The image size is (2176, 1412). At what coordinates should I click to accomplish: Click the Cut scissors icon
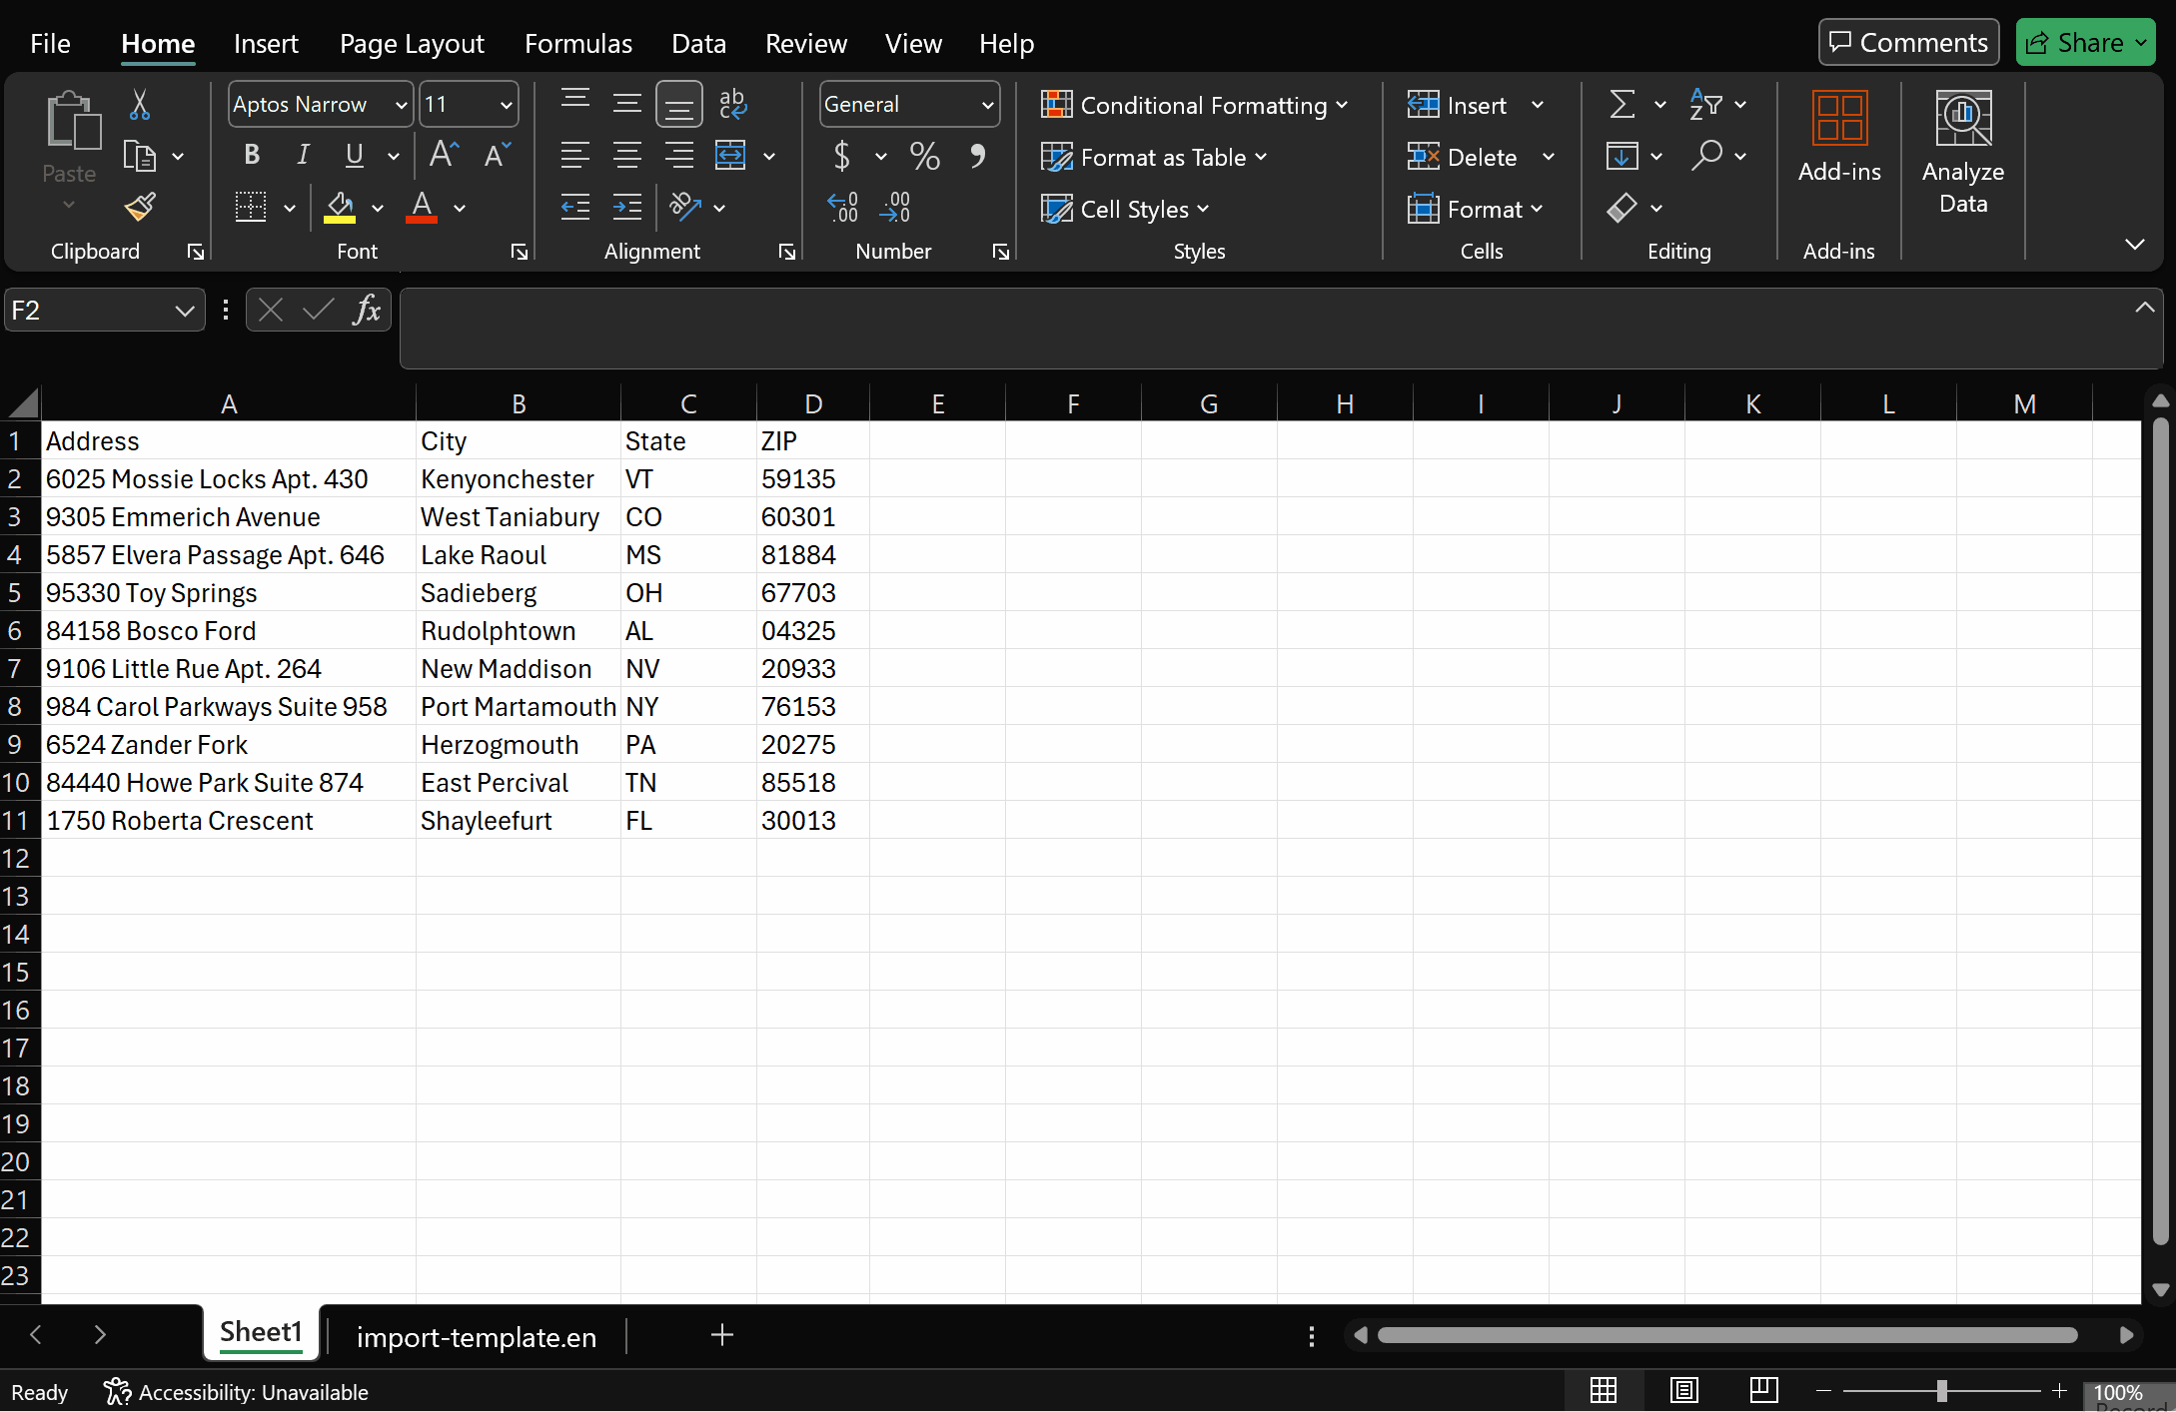pyautogui.click(x=140, y=104)
